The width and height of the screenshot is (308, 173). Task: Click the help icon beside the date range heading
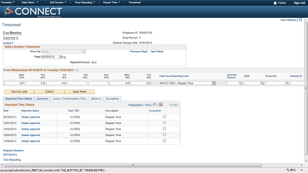pyautogui.click(x=77, y=70)
